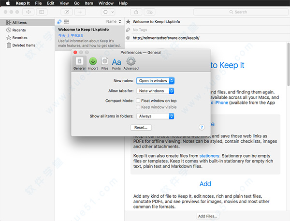This screenshot has width=290, height=221.
Task: Open the Apple menu
Action: pos(8,3)
